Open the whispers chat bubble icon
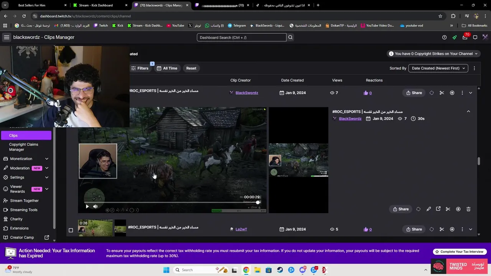Screen dimensions: 491x276 [475, 37]
